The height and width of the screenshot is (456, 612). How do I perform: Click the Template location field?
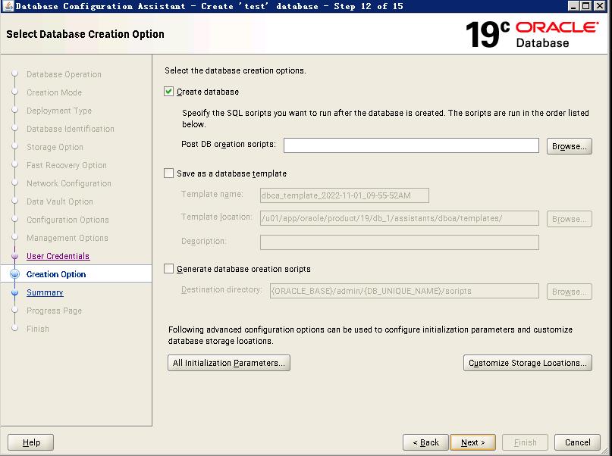[x=400, y=218]
